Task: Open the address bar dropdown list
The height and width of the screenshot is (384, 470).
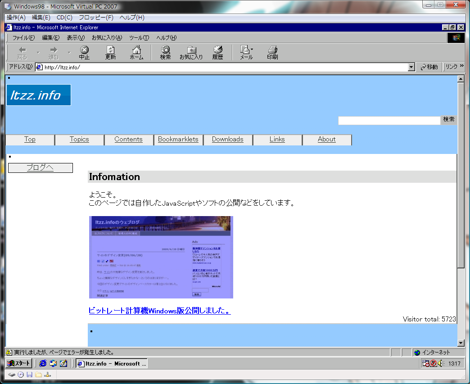Action: click(x=411, y=67)
